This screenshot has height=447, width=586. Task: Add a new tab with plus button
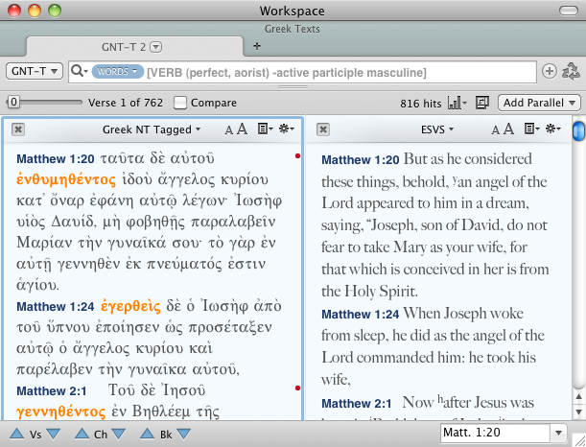256,46
